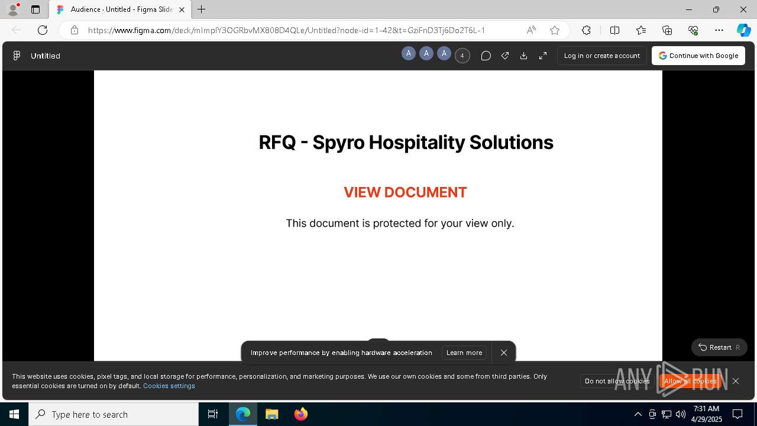Select the Audience - Untitled Figma tab
757x426 pixels.
pyautogui.click(x=121, y=9)
